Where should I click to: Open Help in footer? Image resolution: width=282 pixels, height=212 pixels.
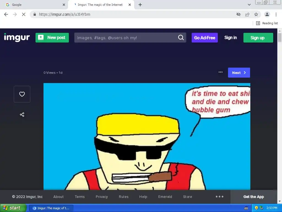pos(143,197)
